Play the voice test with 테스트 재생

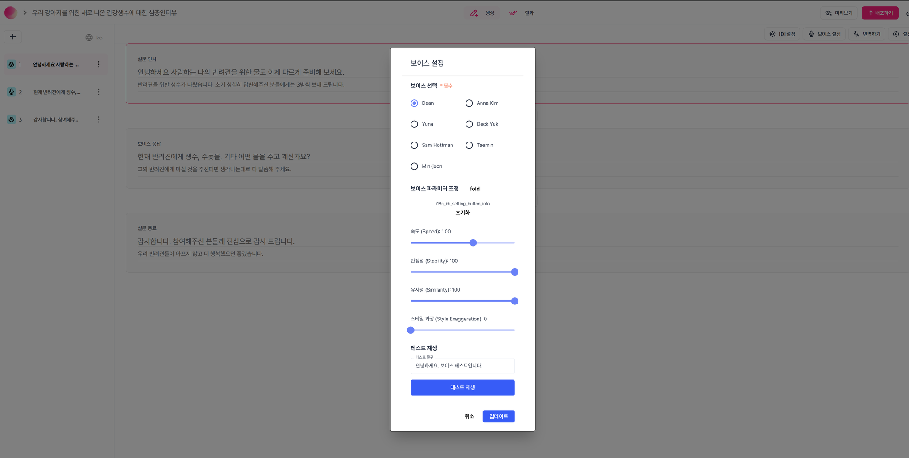pos(462,387)
